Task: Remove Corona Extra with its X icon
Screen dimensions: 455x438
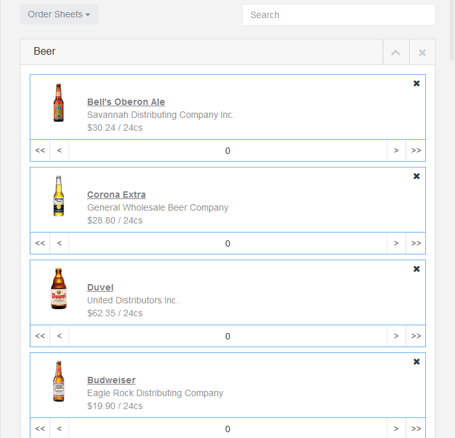Action: (x=416, y=176)
